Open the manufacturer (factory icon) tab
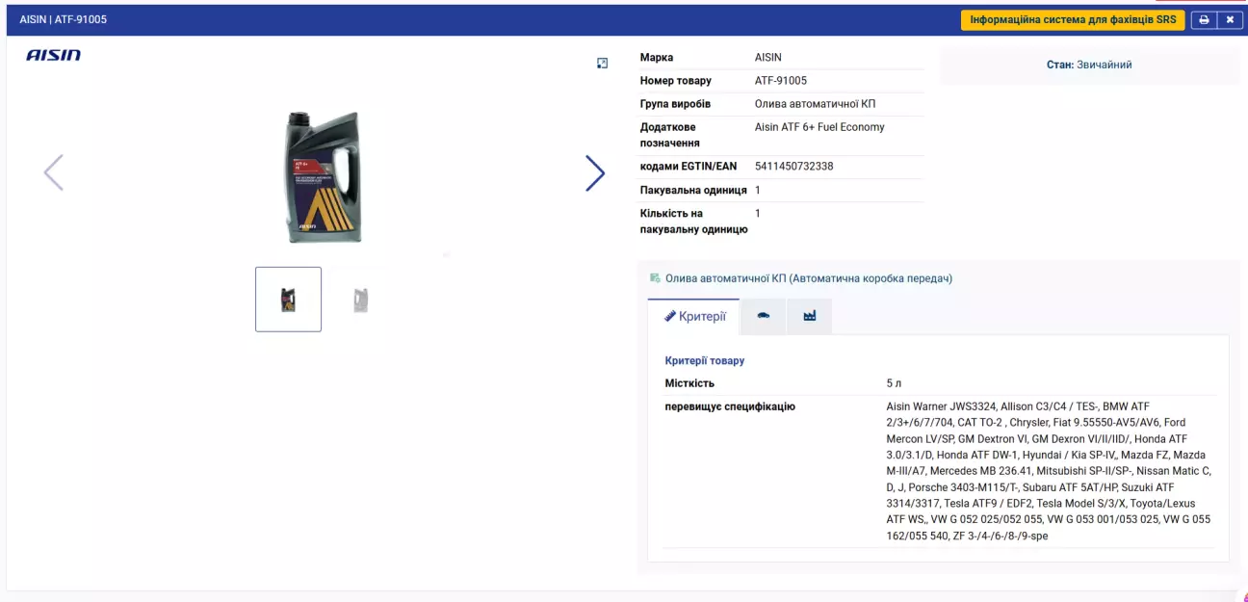The image size is (1248, 602). click(x=810, y=316)
